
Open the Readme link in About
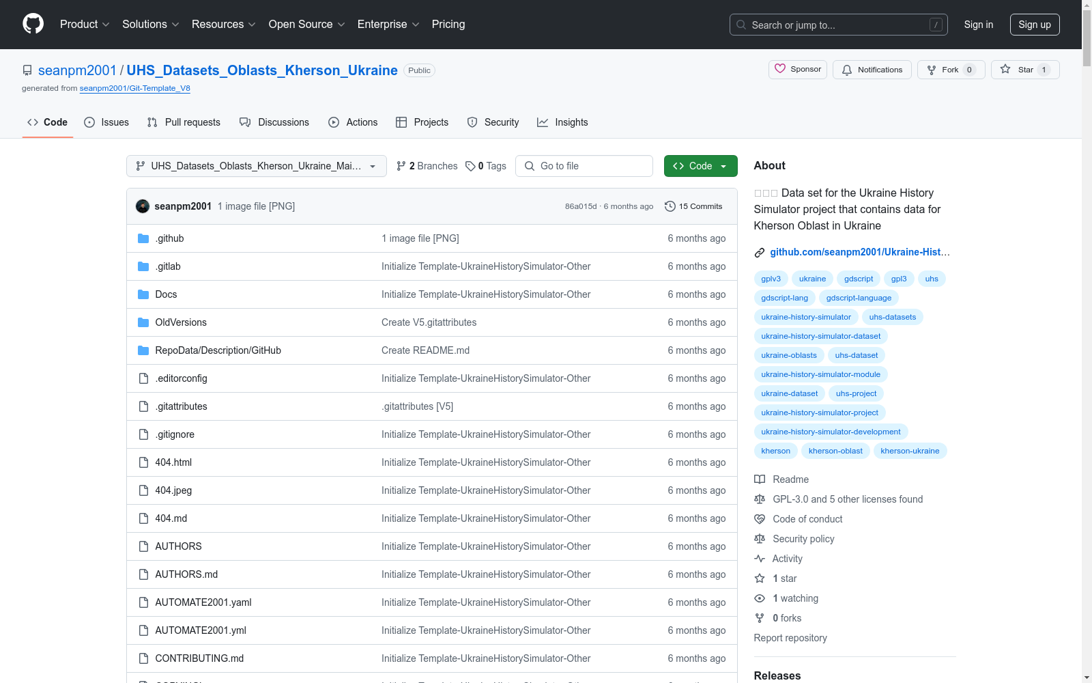781,479
